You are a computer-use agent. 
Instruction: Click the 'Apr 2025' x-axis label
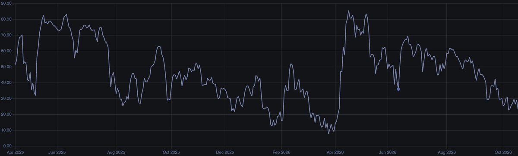pos(15,152)
